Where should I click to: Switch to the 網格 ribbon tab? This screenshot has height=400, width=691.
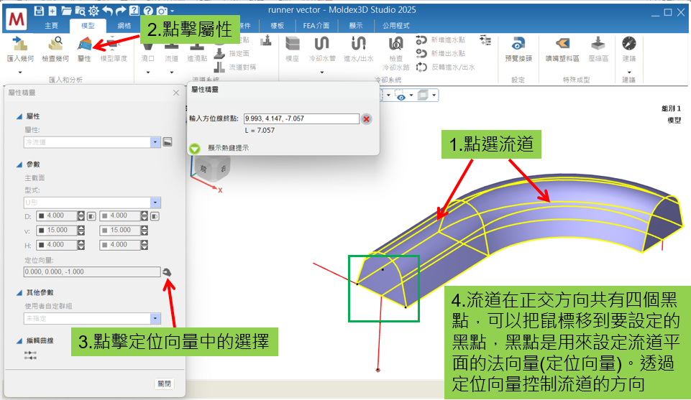pyautogui.click(x=124, y=26)
